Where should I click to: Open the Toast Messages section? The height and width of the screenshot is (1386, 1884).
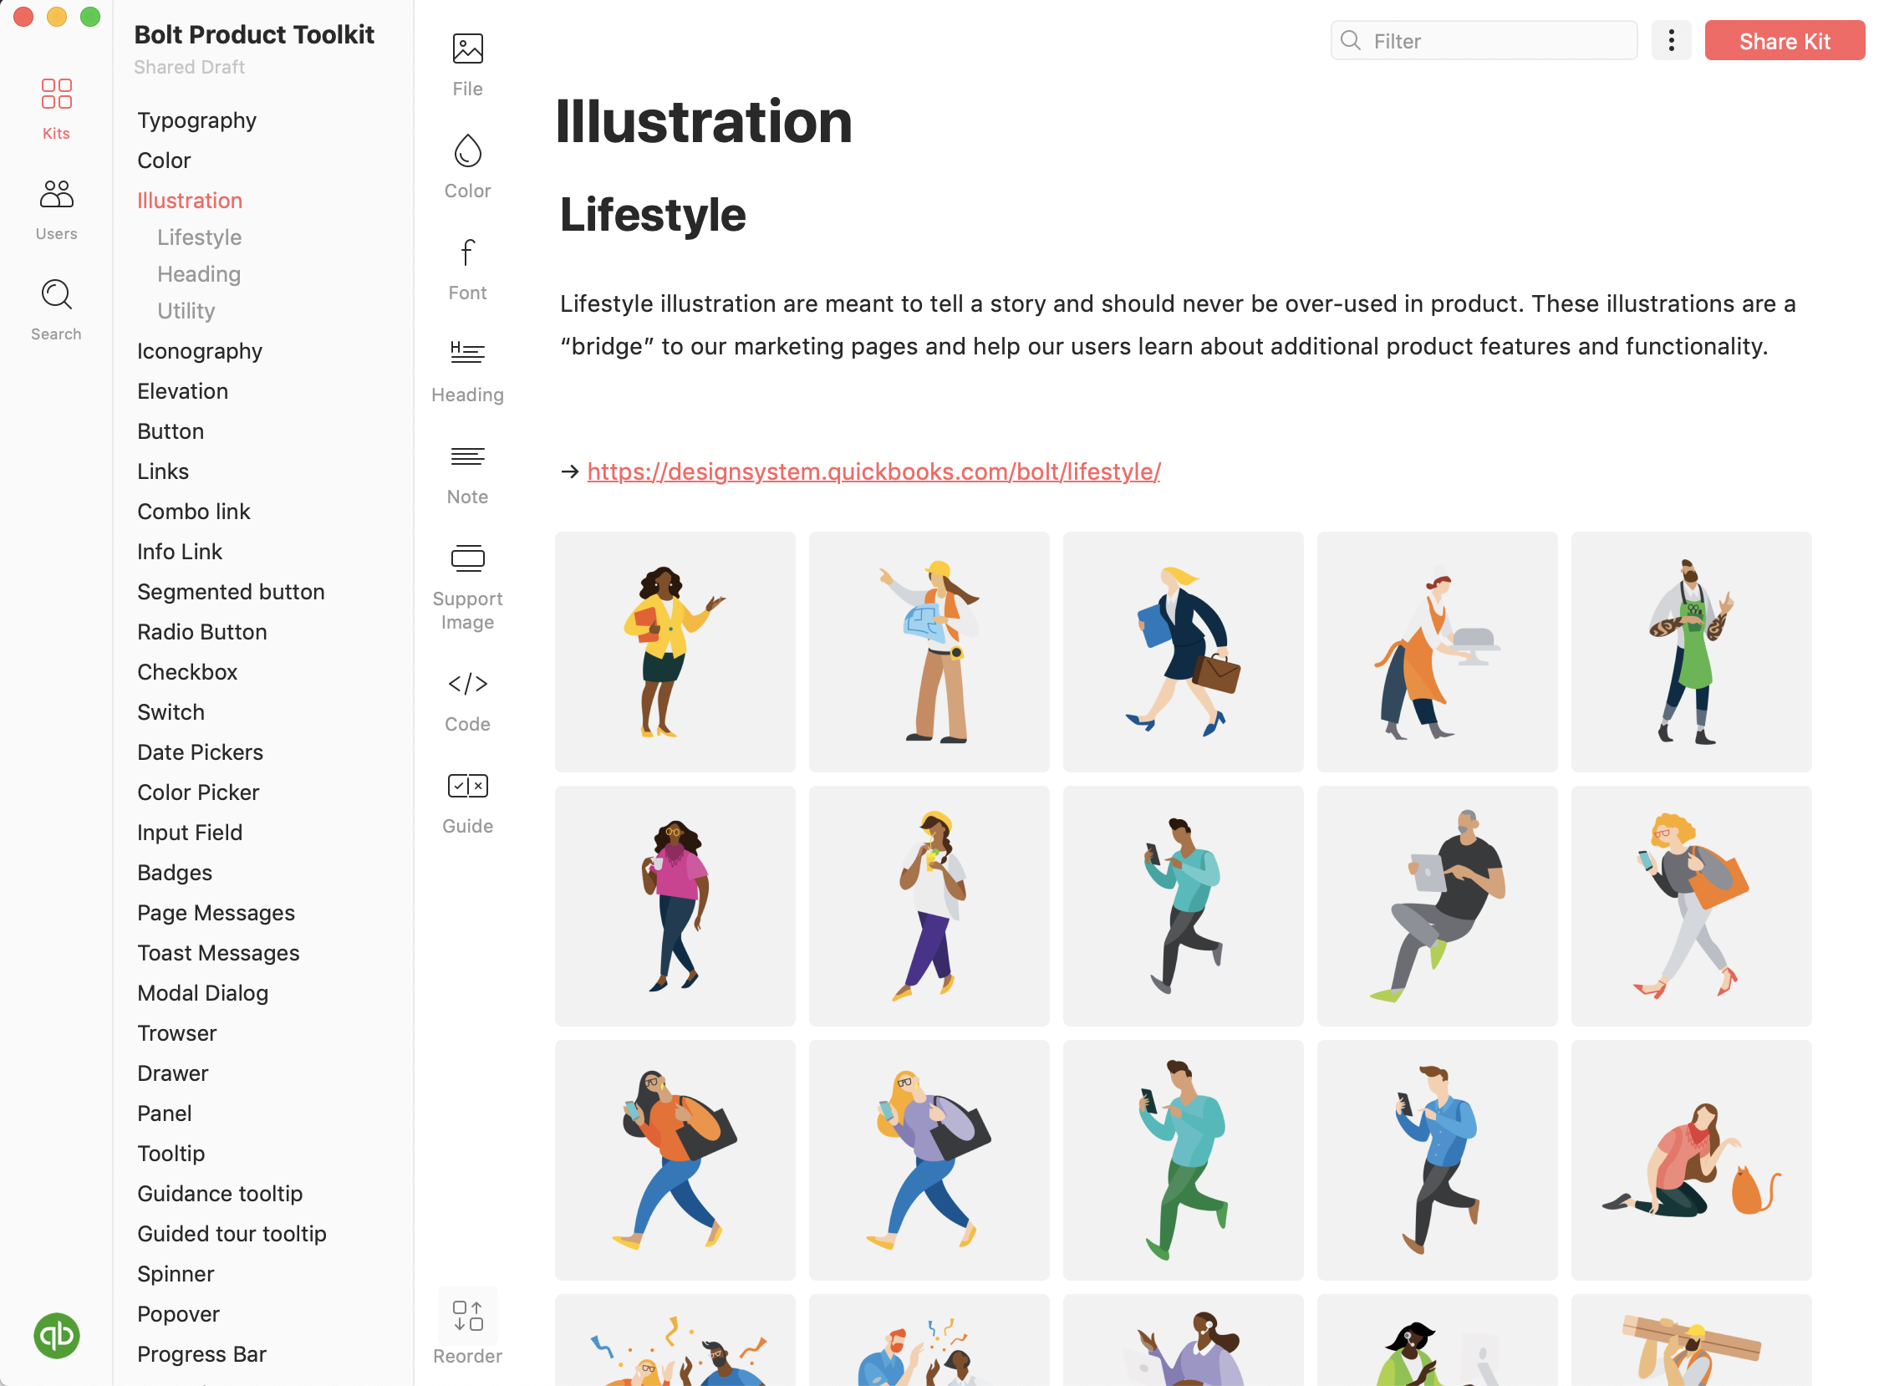218,953
